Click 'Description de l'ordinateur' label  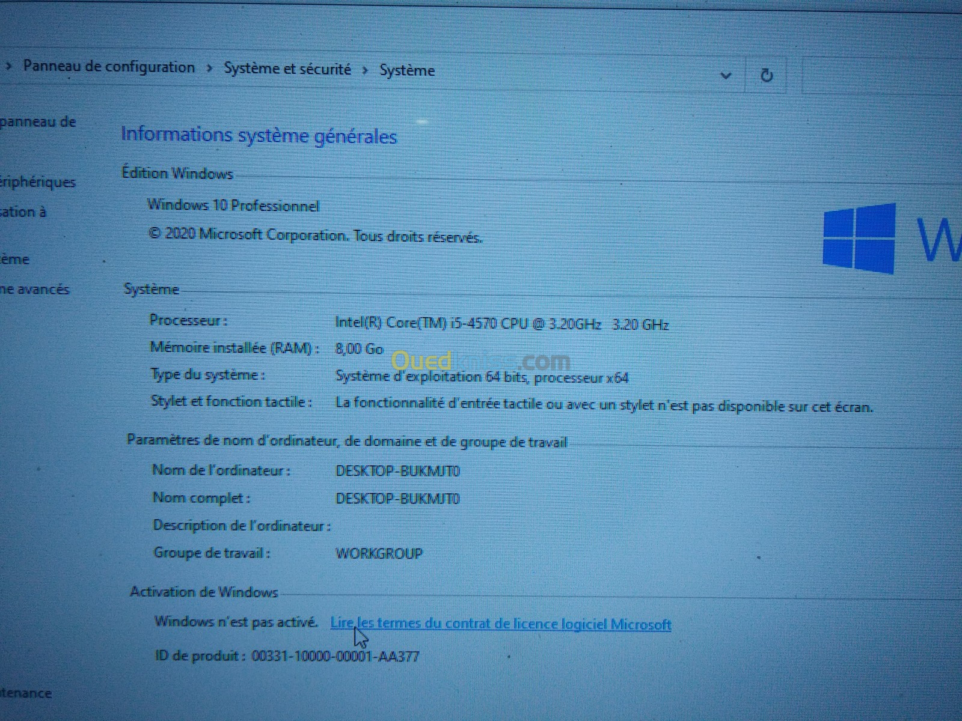click(x=242, y=526)
